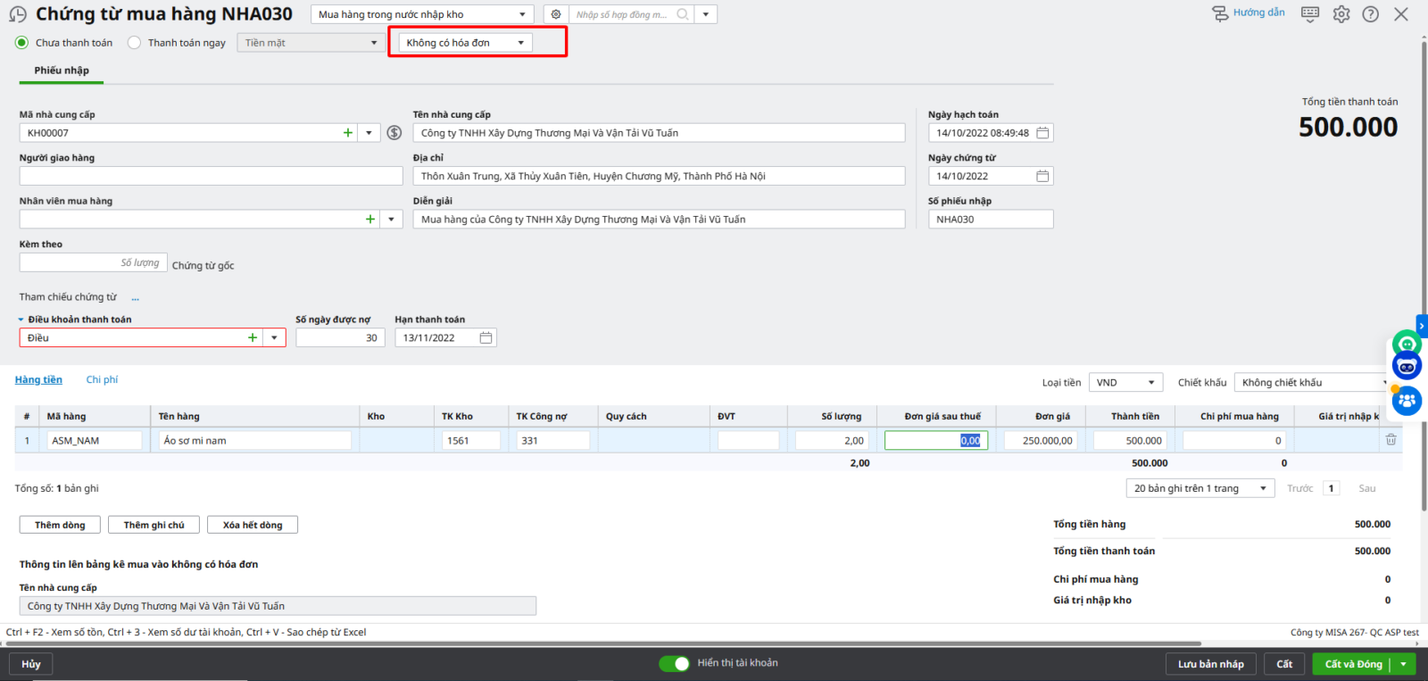Viewport: 1428px width, 681px height.
Task: Click the Người giao hàng input field
Action: 211,177
